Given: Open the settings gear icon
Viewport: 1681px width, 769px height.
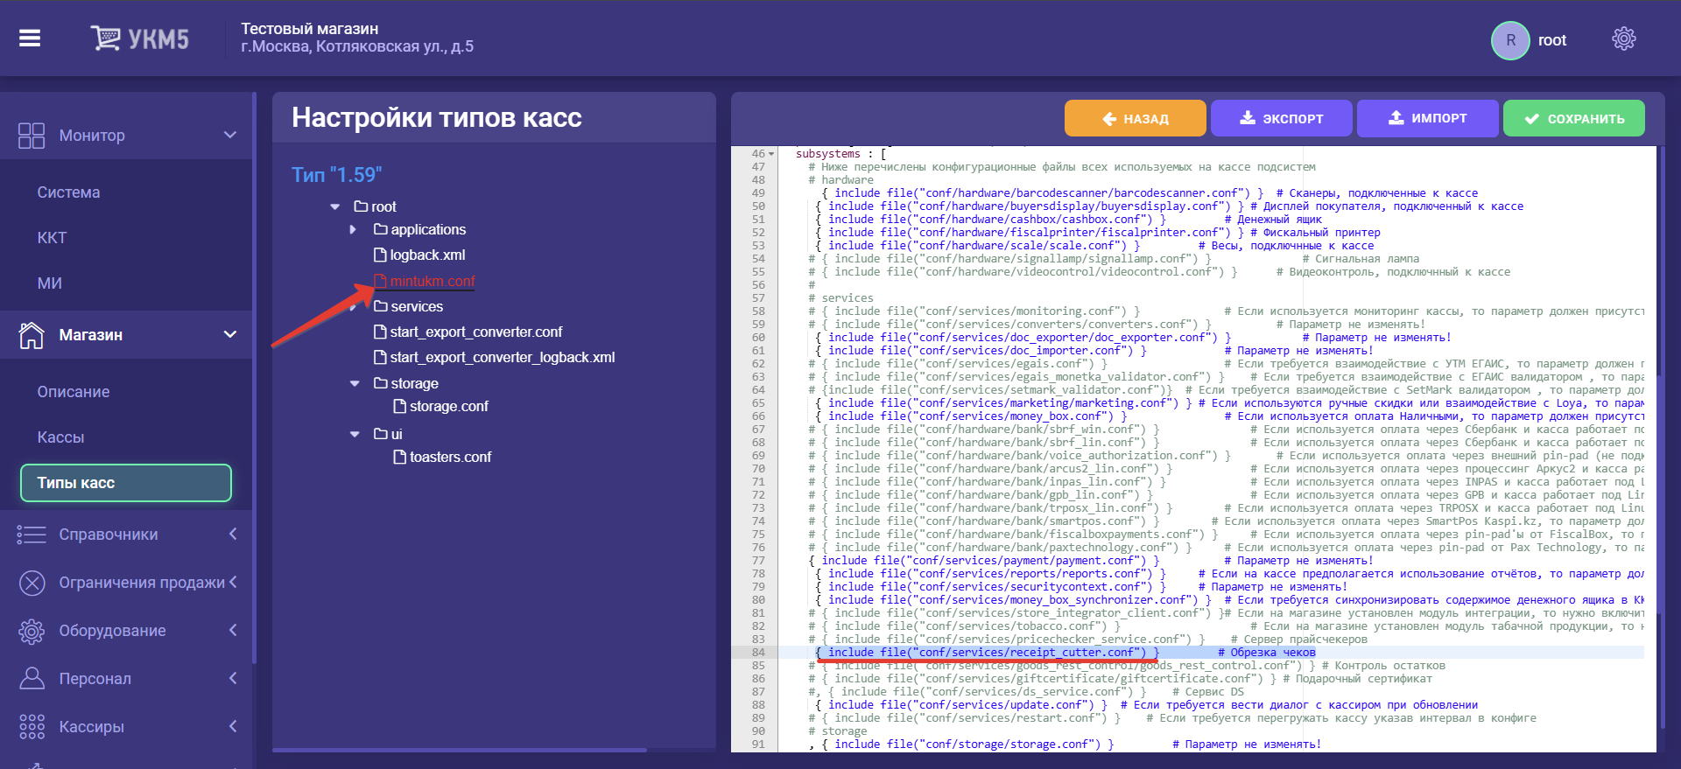Looking at the screenshot, I should [x=1623, y=38].
